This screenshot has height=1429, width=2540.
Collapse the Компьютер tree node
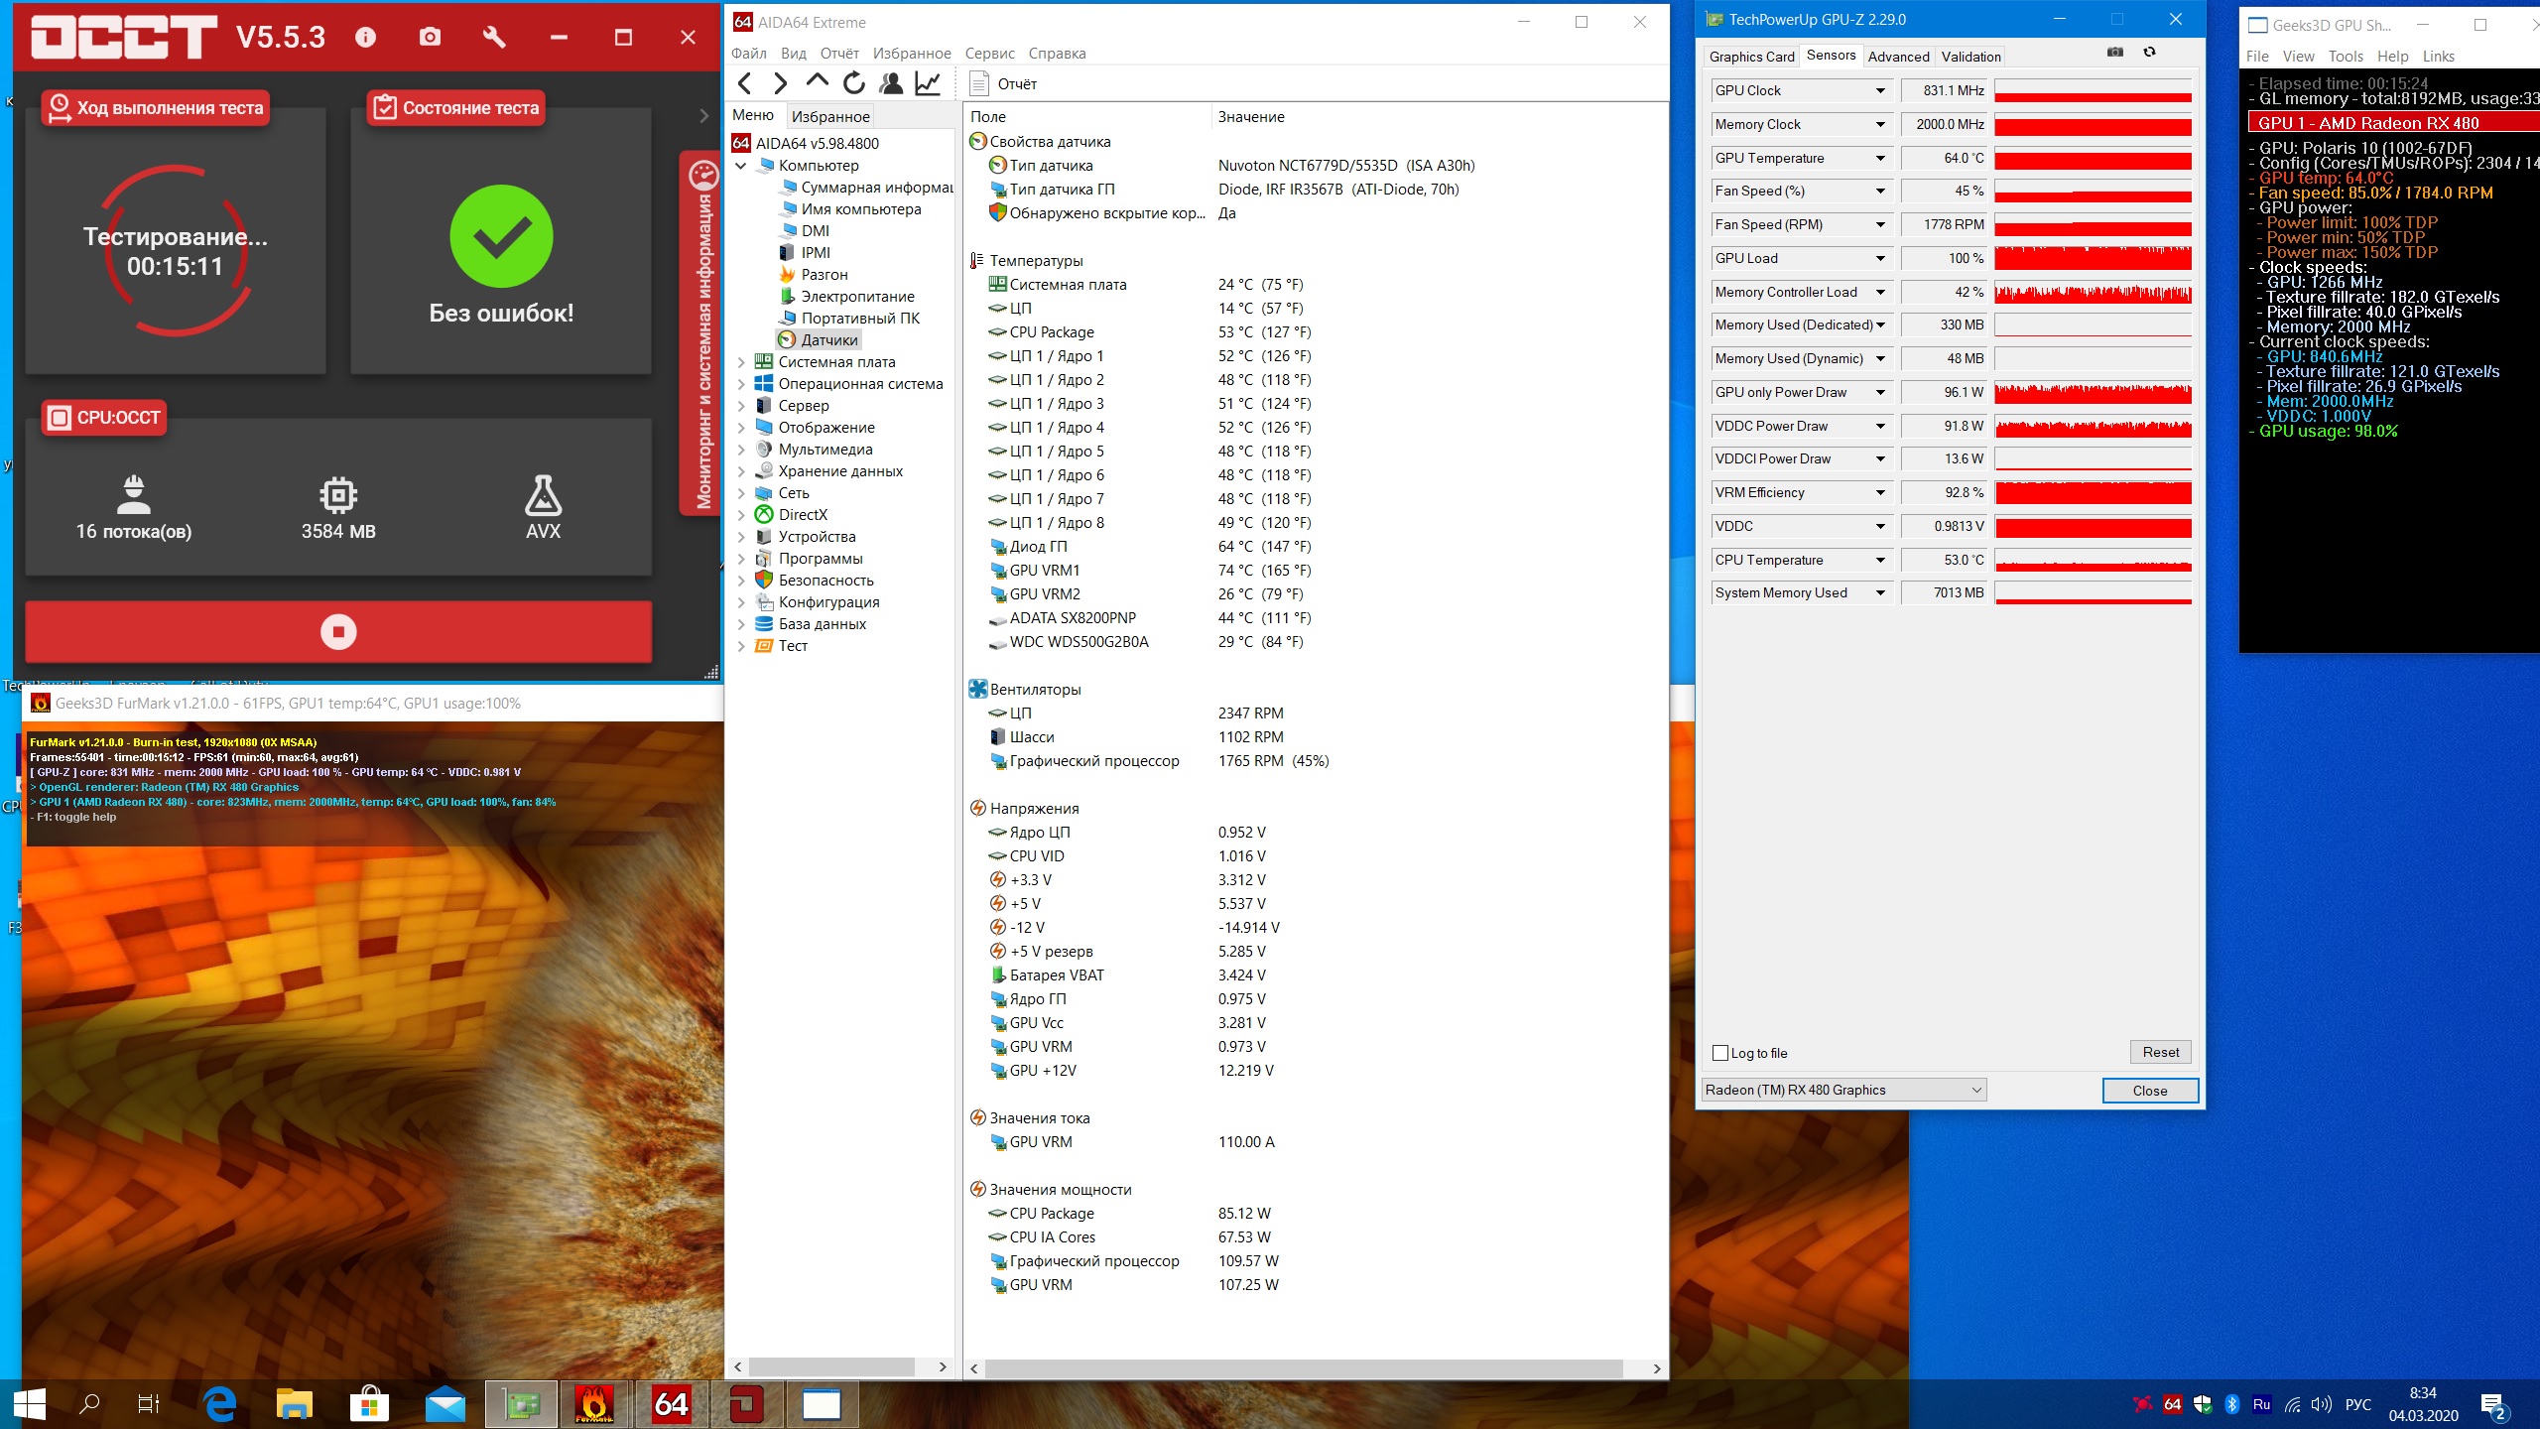[x=741, y=166]
